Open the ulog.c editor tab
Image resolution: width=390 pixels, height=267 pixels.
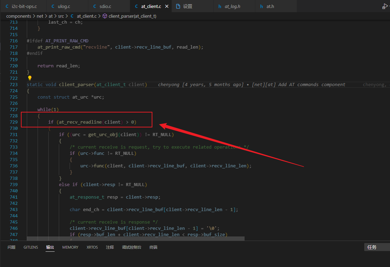[x=63, y=7]
